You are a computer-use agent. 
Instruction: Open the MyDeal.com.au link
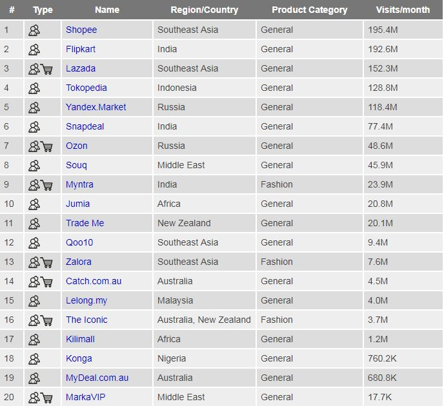point(97,378)
